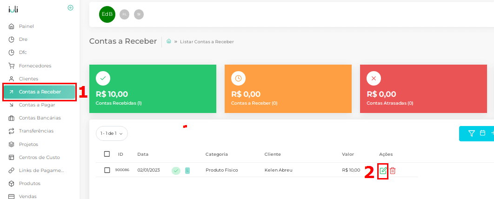Click the edit icon for record 900086
Screen dimensions: 494x199
pos(383,171)
